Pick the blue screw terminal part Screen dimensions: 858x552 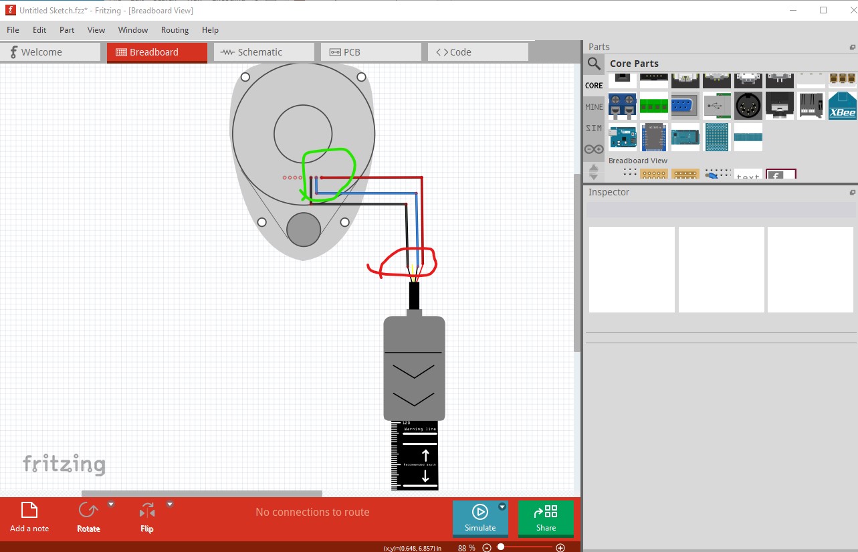pyautogui.click(x=623, y=106)
